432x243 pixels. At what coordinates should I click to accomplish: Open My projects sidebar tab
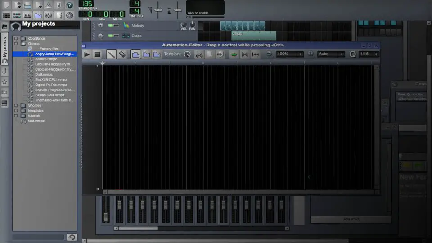click(4, 49)
